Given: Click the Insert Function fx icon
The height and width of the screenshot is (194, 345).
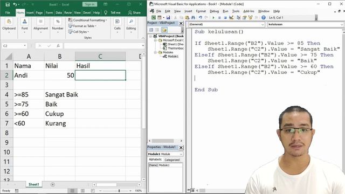Looking at the screenshot, I should [58, 46].
